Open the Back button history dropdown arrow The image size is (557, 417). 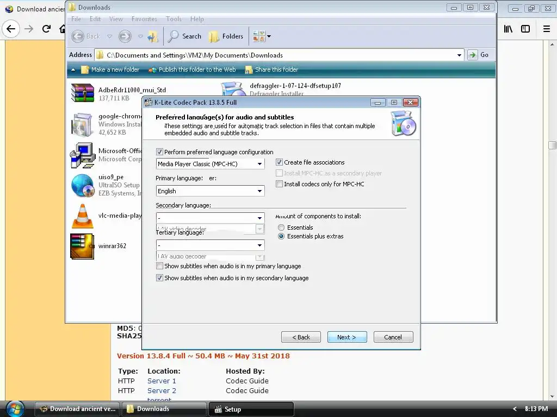[x=109, y=36]
